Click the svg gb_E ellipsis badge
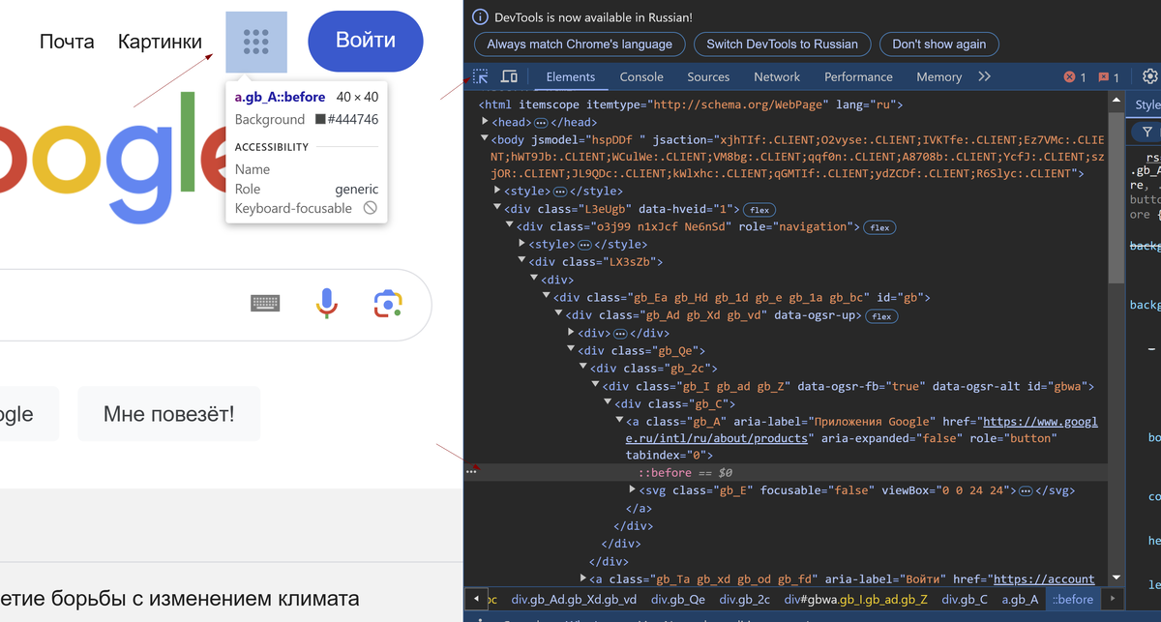The width and height of the screenshot is (1161, 622). coord(1026,491)
